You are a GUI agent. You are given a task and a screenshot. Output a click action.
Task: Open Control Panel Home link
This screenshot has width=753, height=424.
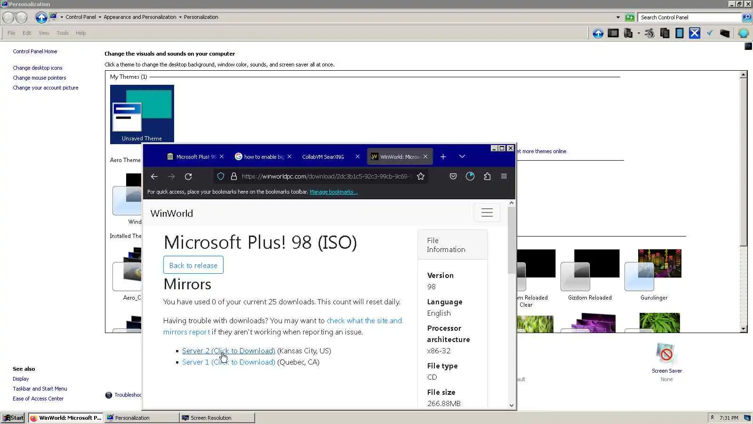pos(35,51)
